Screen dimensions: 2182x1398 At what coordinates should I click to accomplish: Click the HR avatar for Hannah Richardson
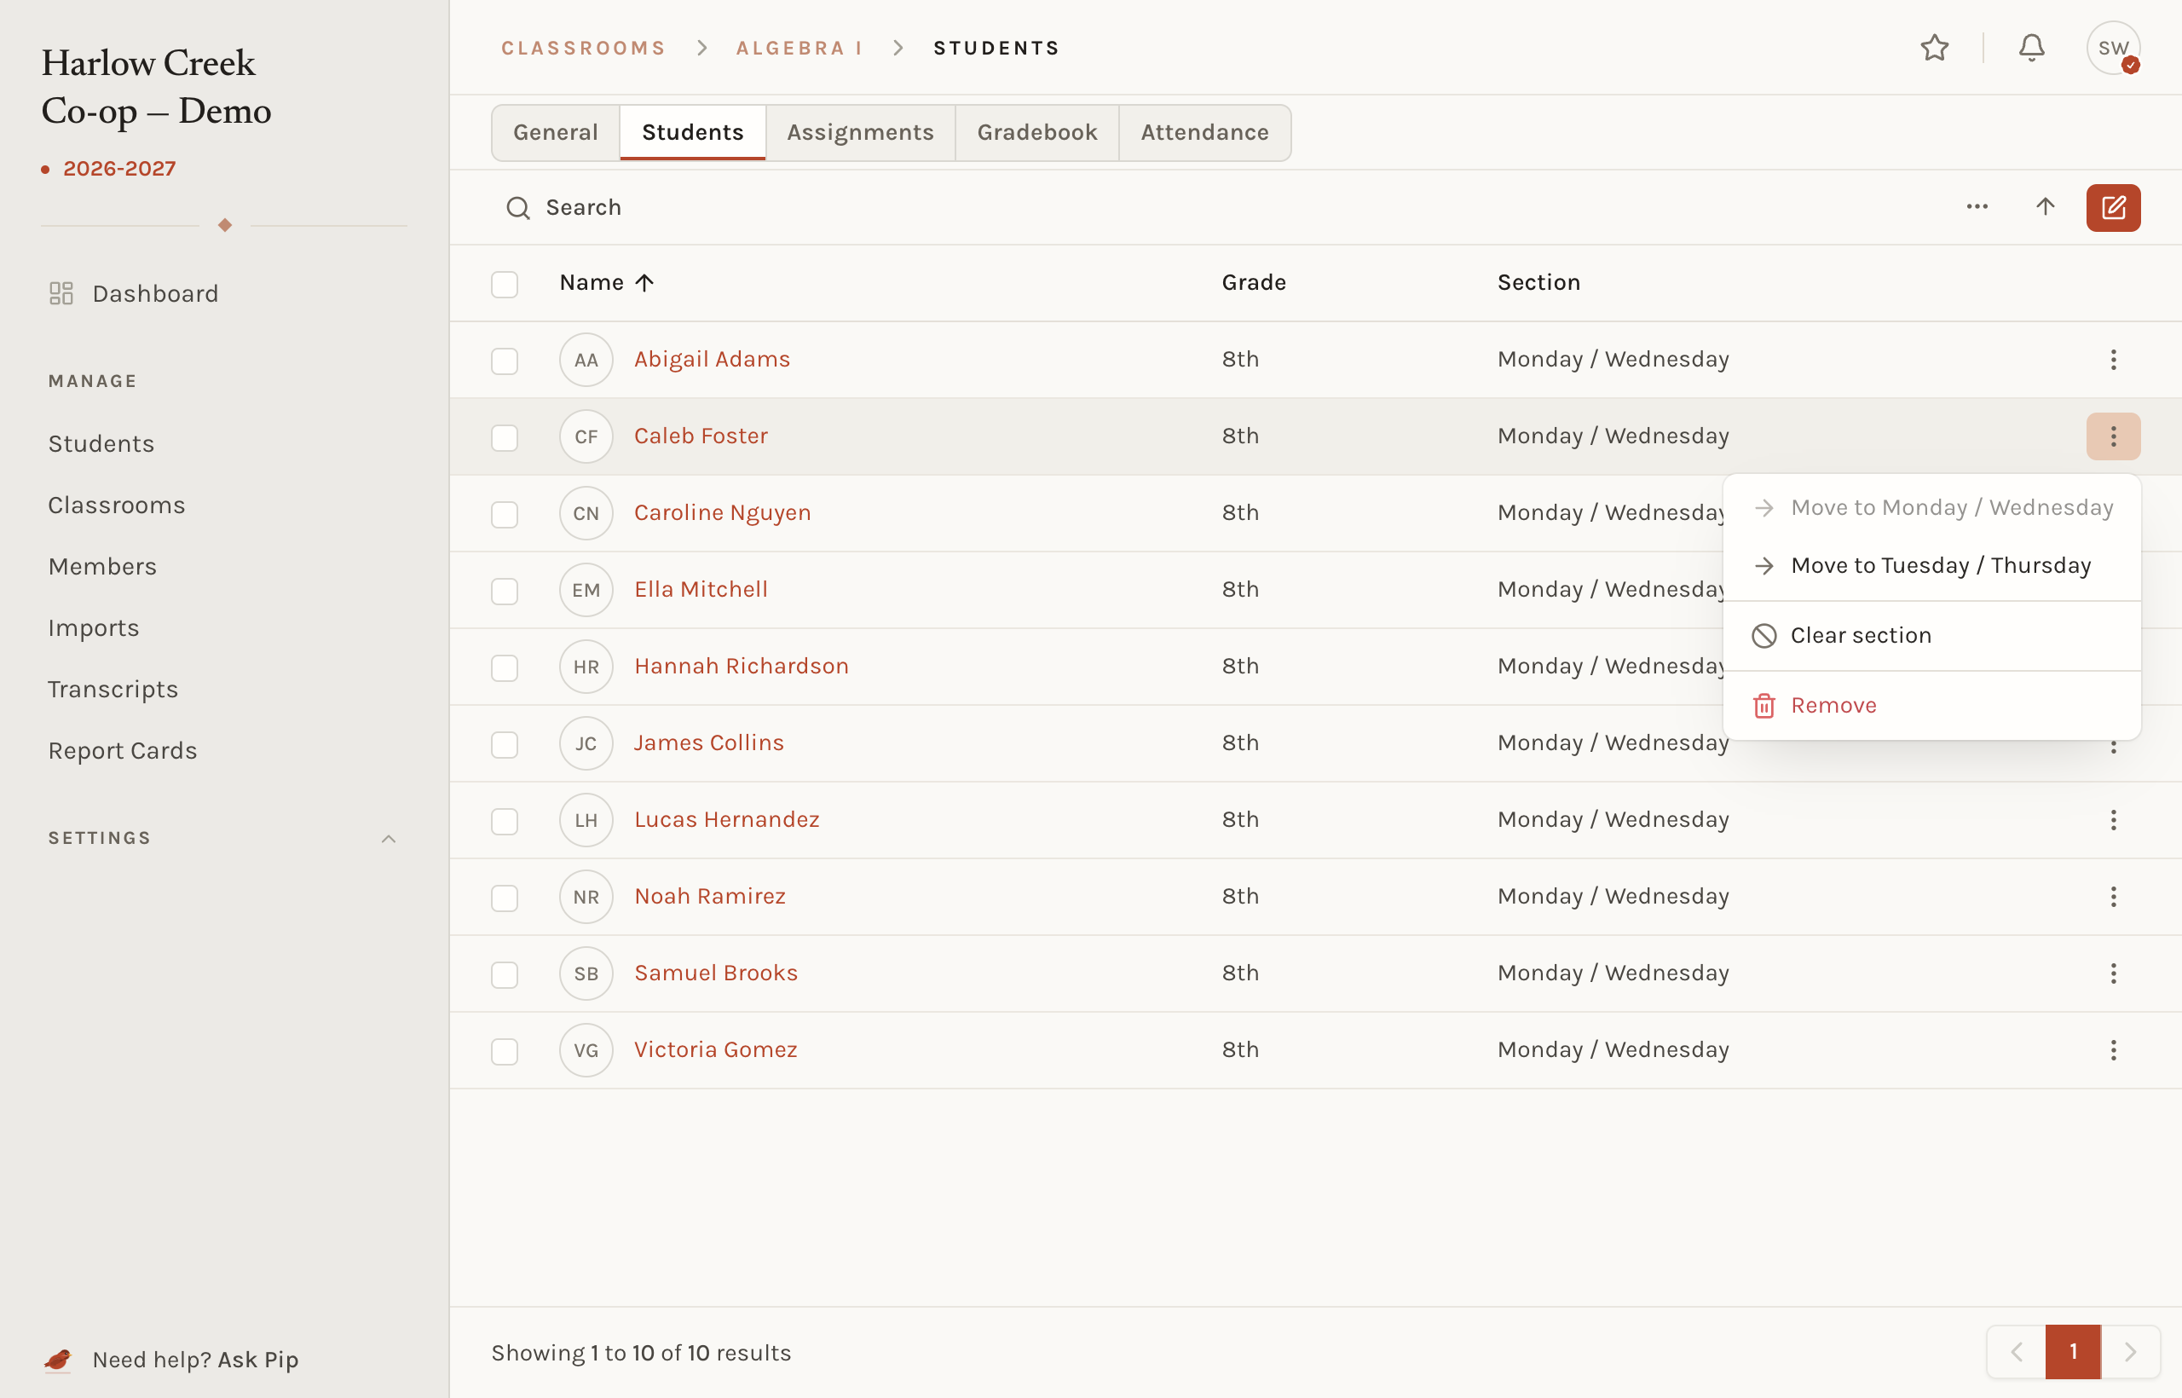pos(586,667)
